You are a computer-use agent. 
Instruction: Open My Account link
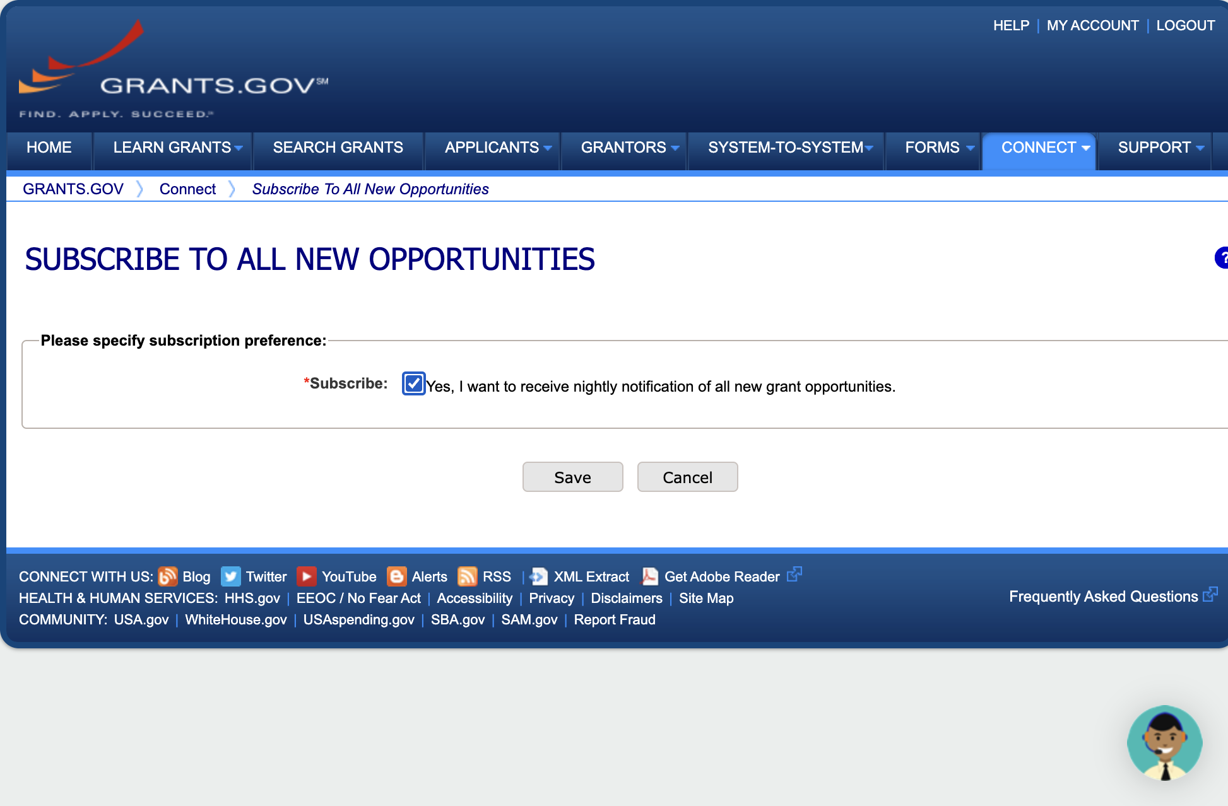(1093, 25)
